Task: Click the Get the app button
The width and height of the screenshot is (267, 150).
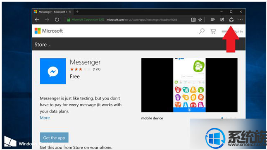Action: click(54, 138)
